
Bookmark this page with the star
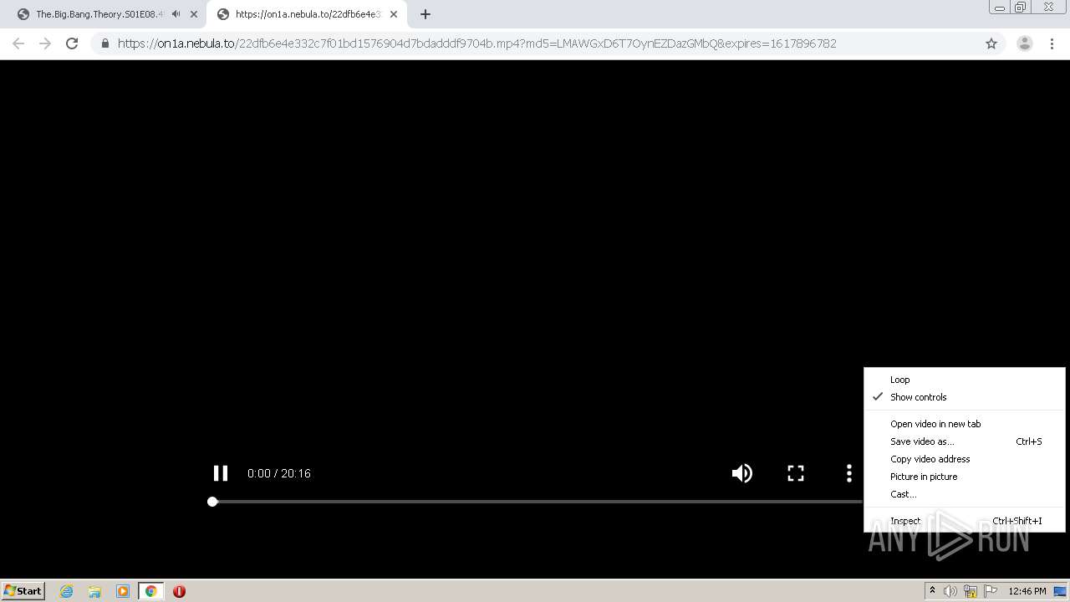pyautogui.click(x=991, y=43)
